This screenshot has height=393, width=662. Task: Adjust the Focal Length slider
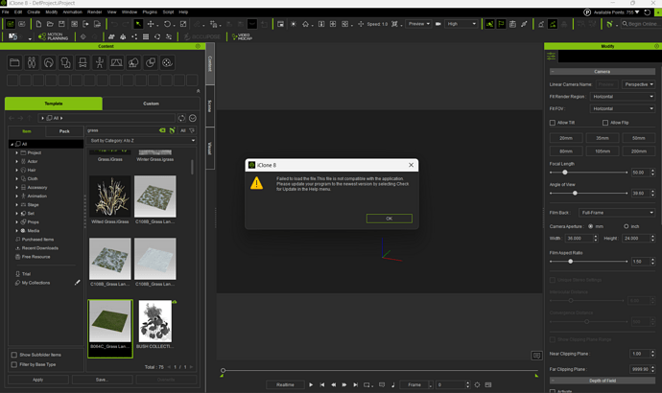565,173
